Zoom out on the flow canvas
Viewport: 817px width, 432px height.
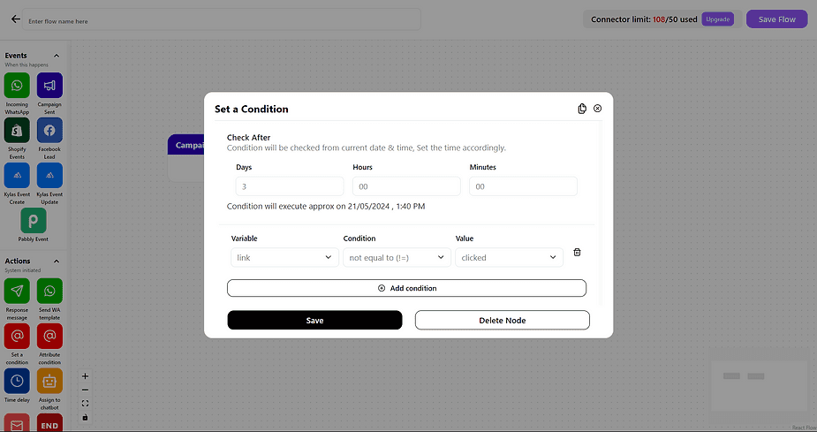85,390
